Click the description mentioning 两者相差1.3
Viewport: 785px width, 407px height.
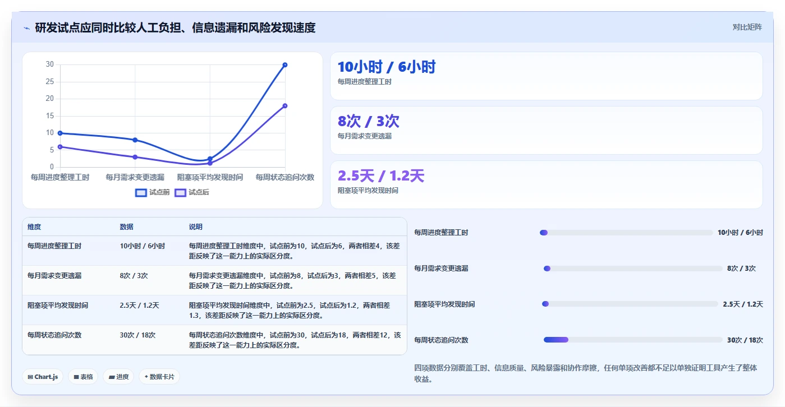tap(290, 311)
